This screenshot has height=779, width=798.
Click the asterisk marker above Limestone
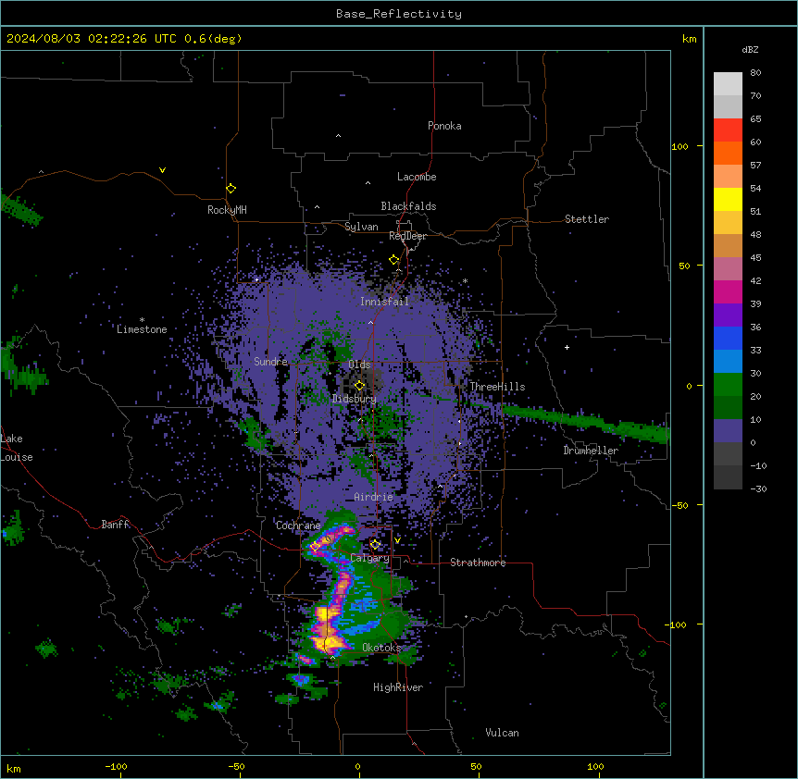142,320
